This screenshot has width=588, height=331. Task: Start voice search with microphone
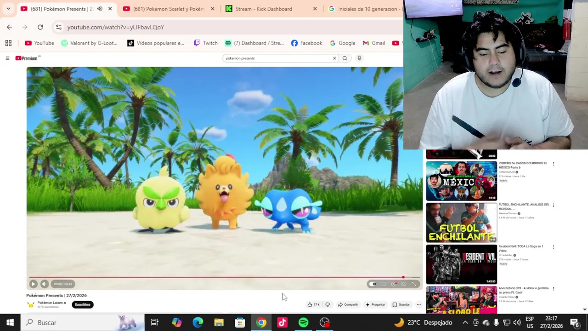point(359,58)
